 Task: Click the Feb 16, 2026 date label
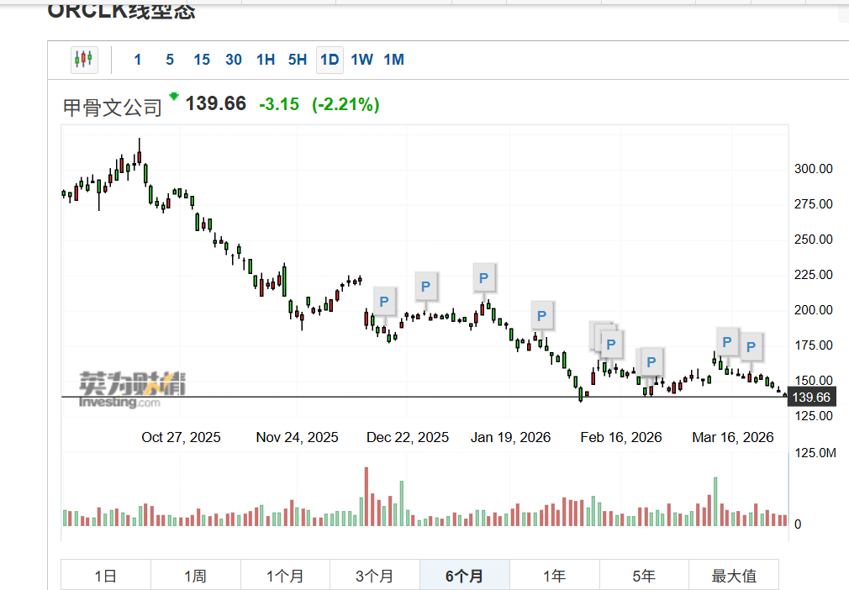pyautogui.click(x=621, y=437)
